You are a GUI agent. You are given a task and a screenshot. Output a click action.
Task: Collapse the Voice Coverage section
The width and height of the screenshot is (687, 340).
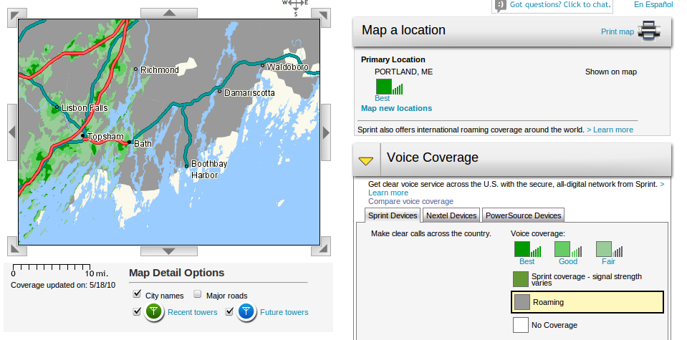(366, 160)
